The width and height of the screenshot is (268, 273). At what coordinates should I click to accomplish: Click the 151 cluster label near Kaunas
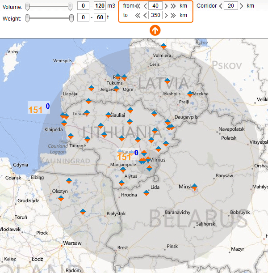124,157
